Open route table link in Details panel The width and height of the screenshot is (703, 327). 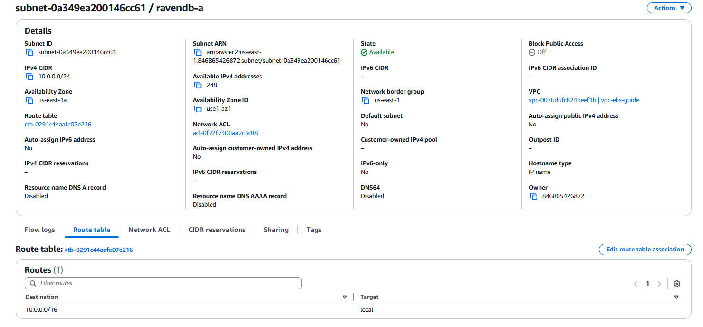point(58,124)
